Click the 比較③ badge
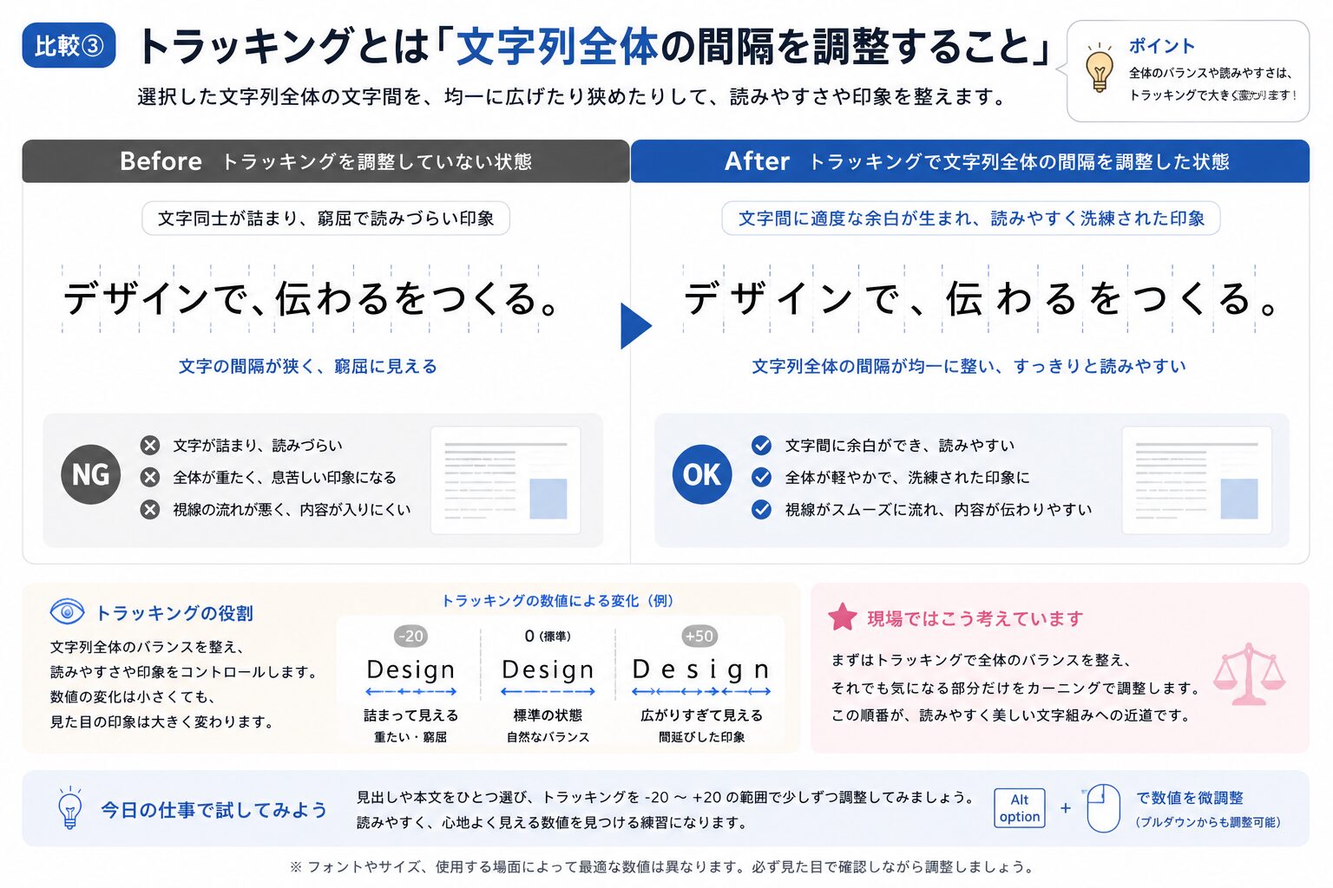This screenshot has height=888, width=1333. click(69, 46)
